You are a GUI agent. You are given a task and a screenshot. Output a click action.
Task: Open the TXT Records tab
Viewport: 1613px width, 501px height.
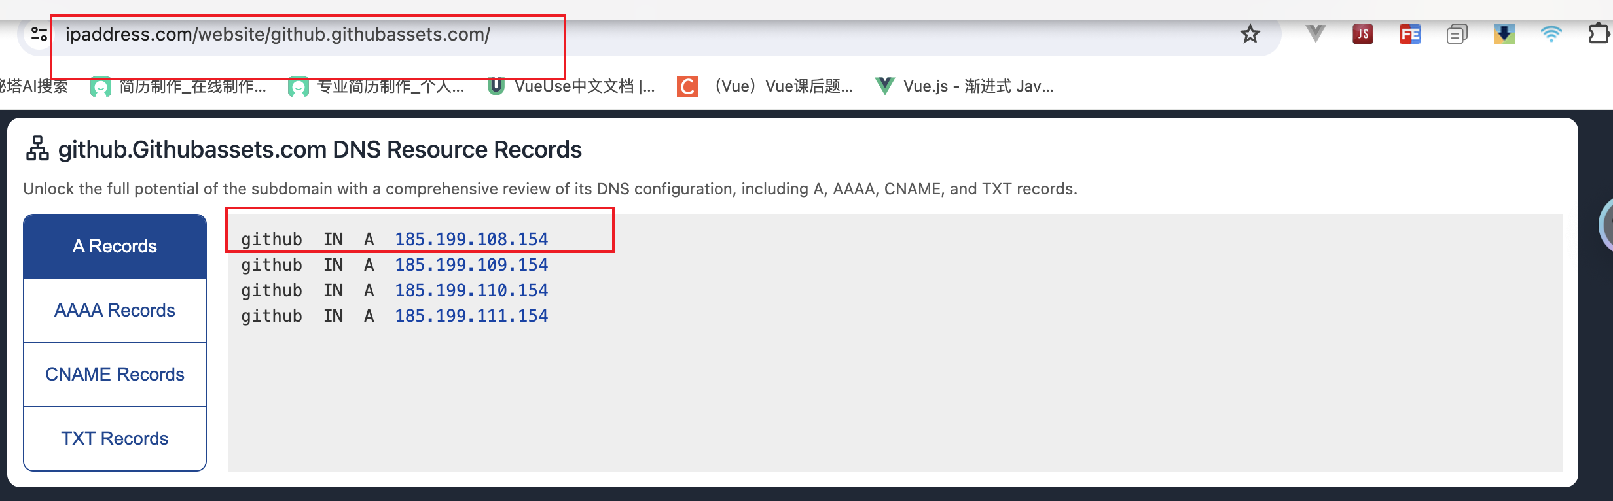pyautogui.click(x=115, y=438)
